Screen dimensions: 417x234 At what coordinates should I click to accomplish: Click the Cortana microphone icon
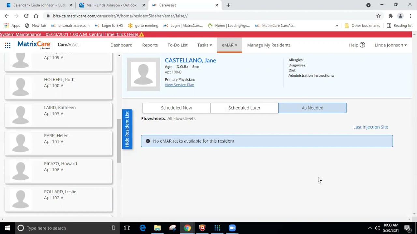point(113,228)
